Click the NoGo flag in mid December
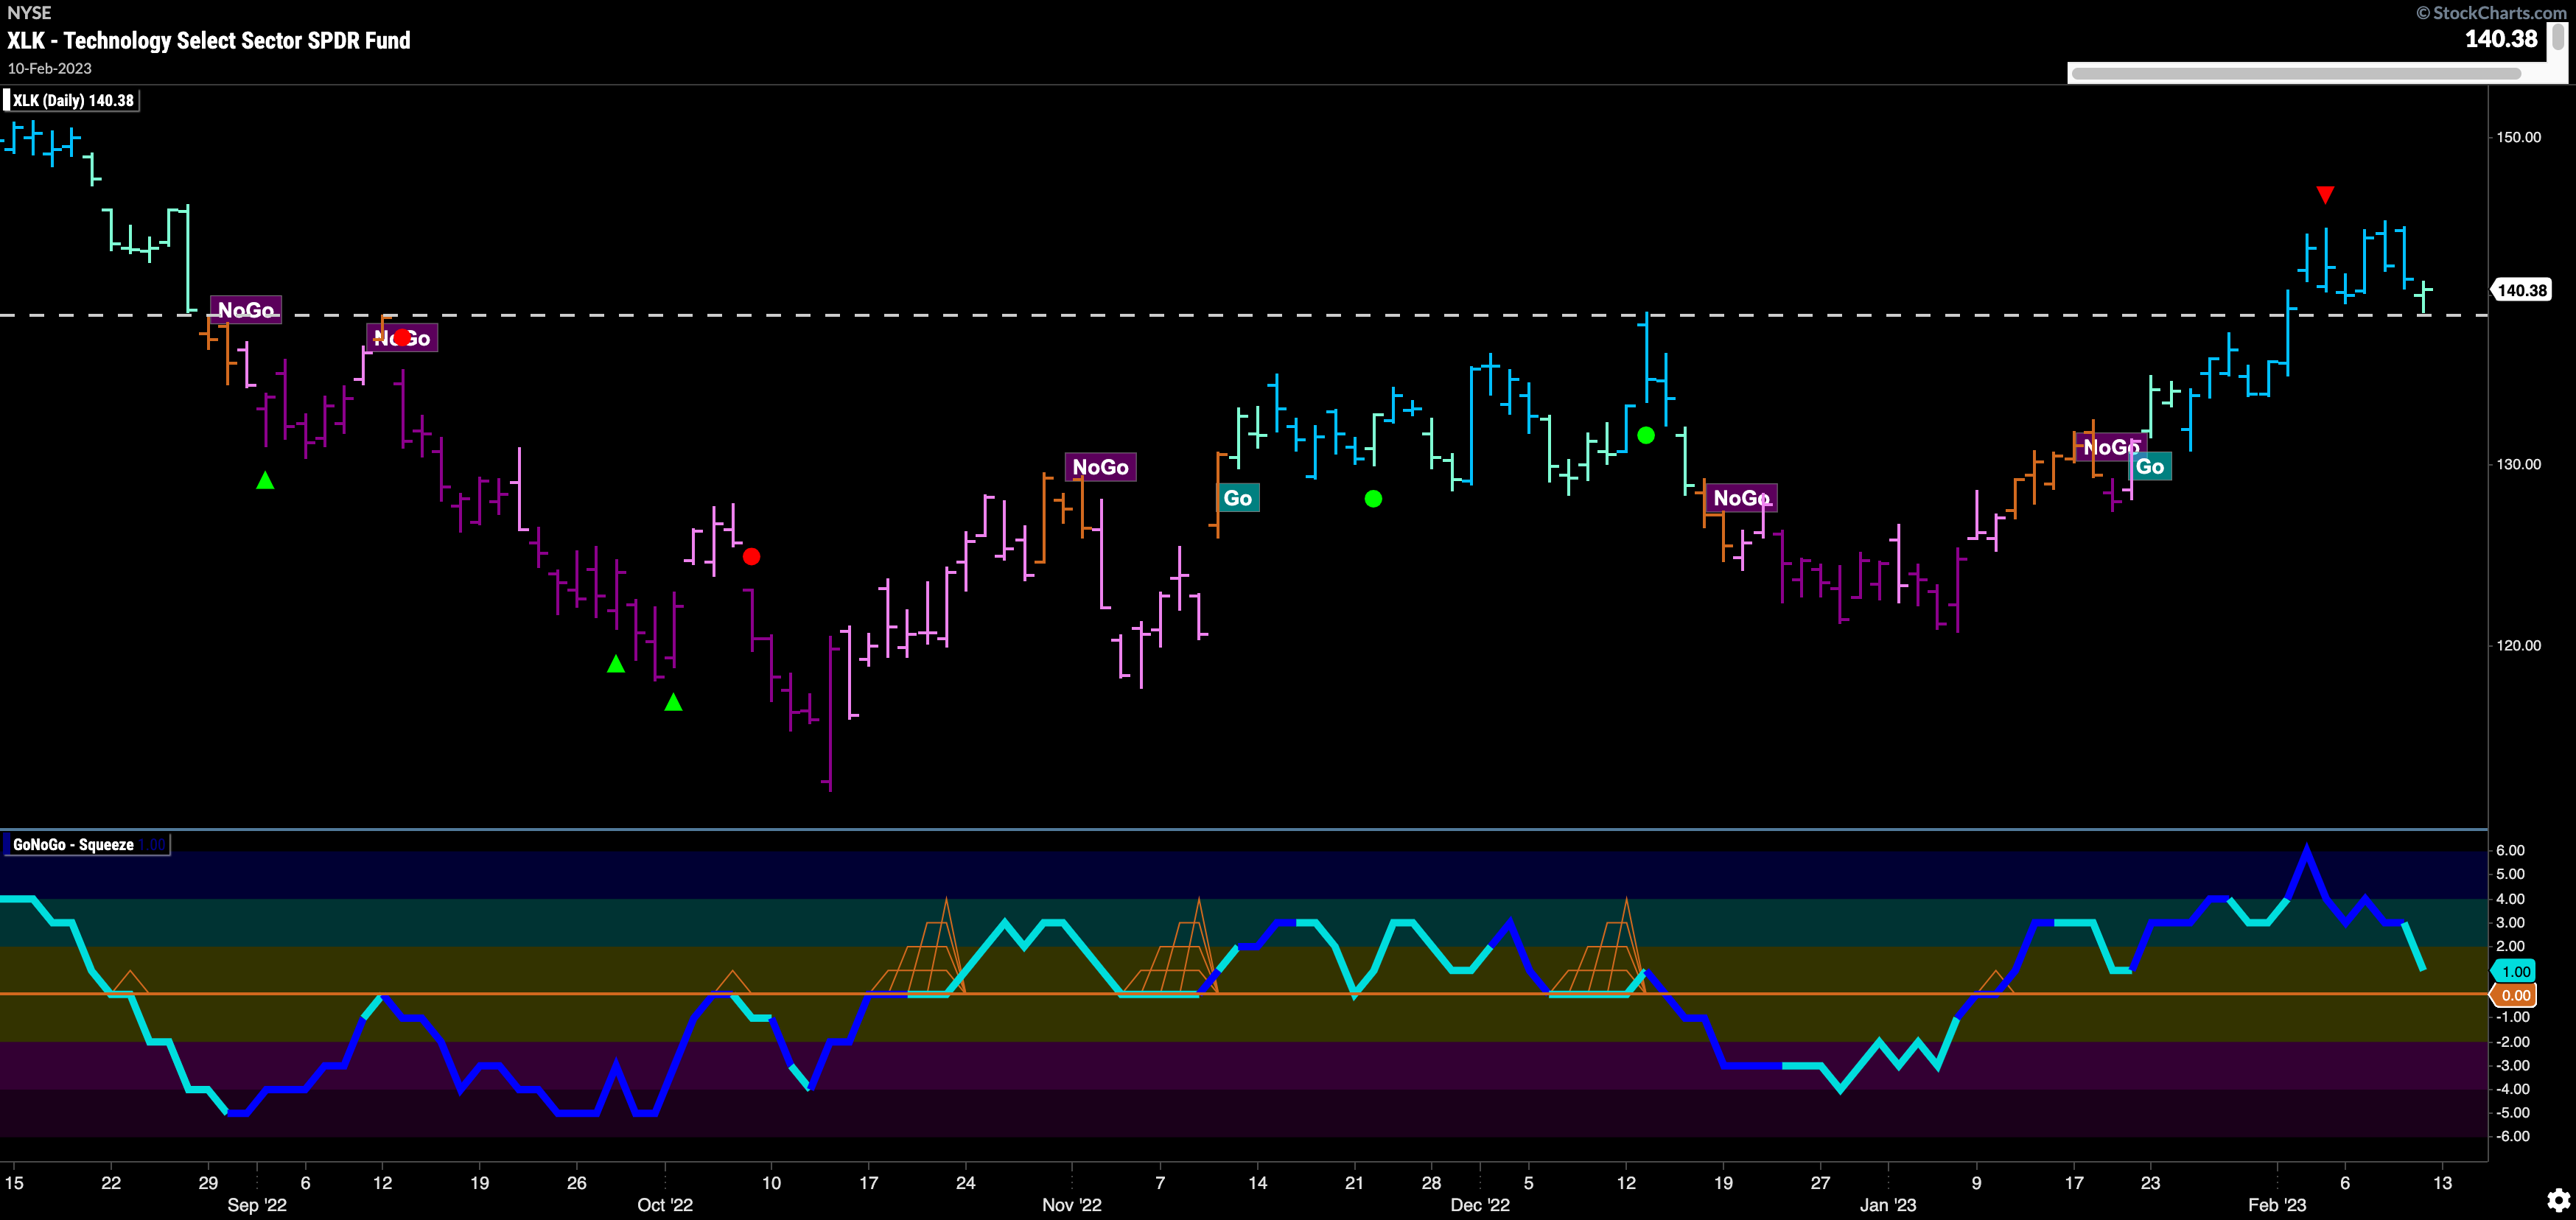The image size is (2576, 1220). [x=1741, y=498]
